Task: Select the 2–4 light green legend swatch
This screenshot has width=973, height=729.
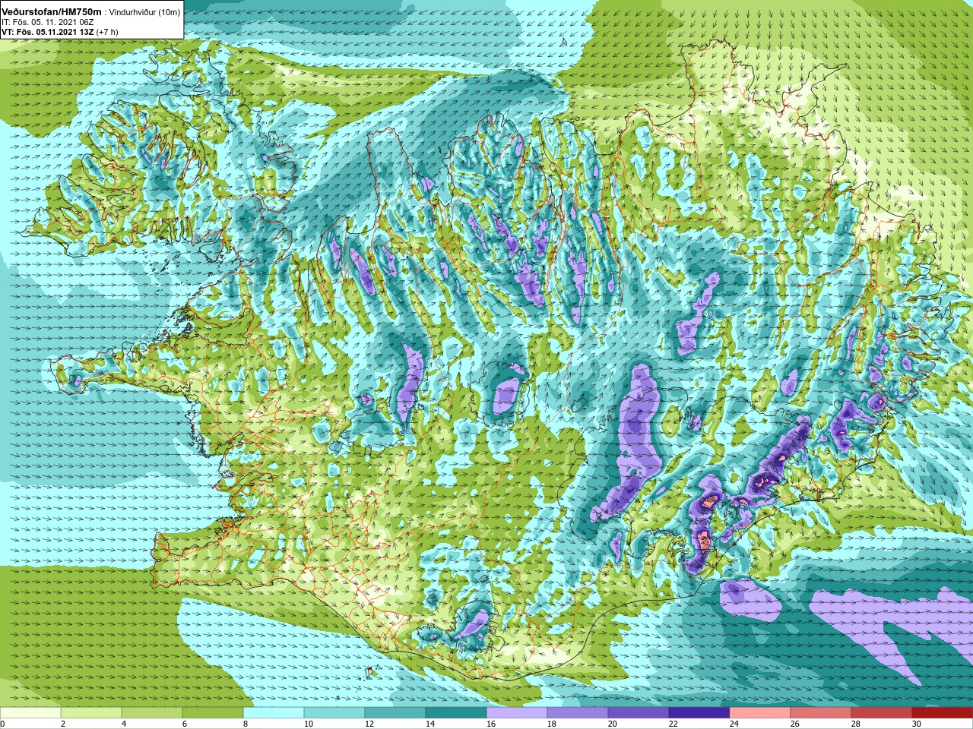Action: coord(91,713)
